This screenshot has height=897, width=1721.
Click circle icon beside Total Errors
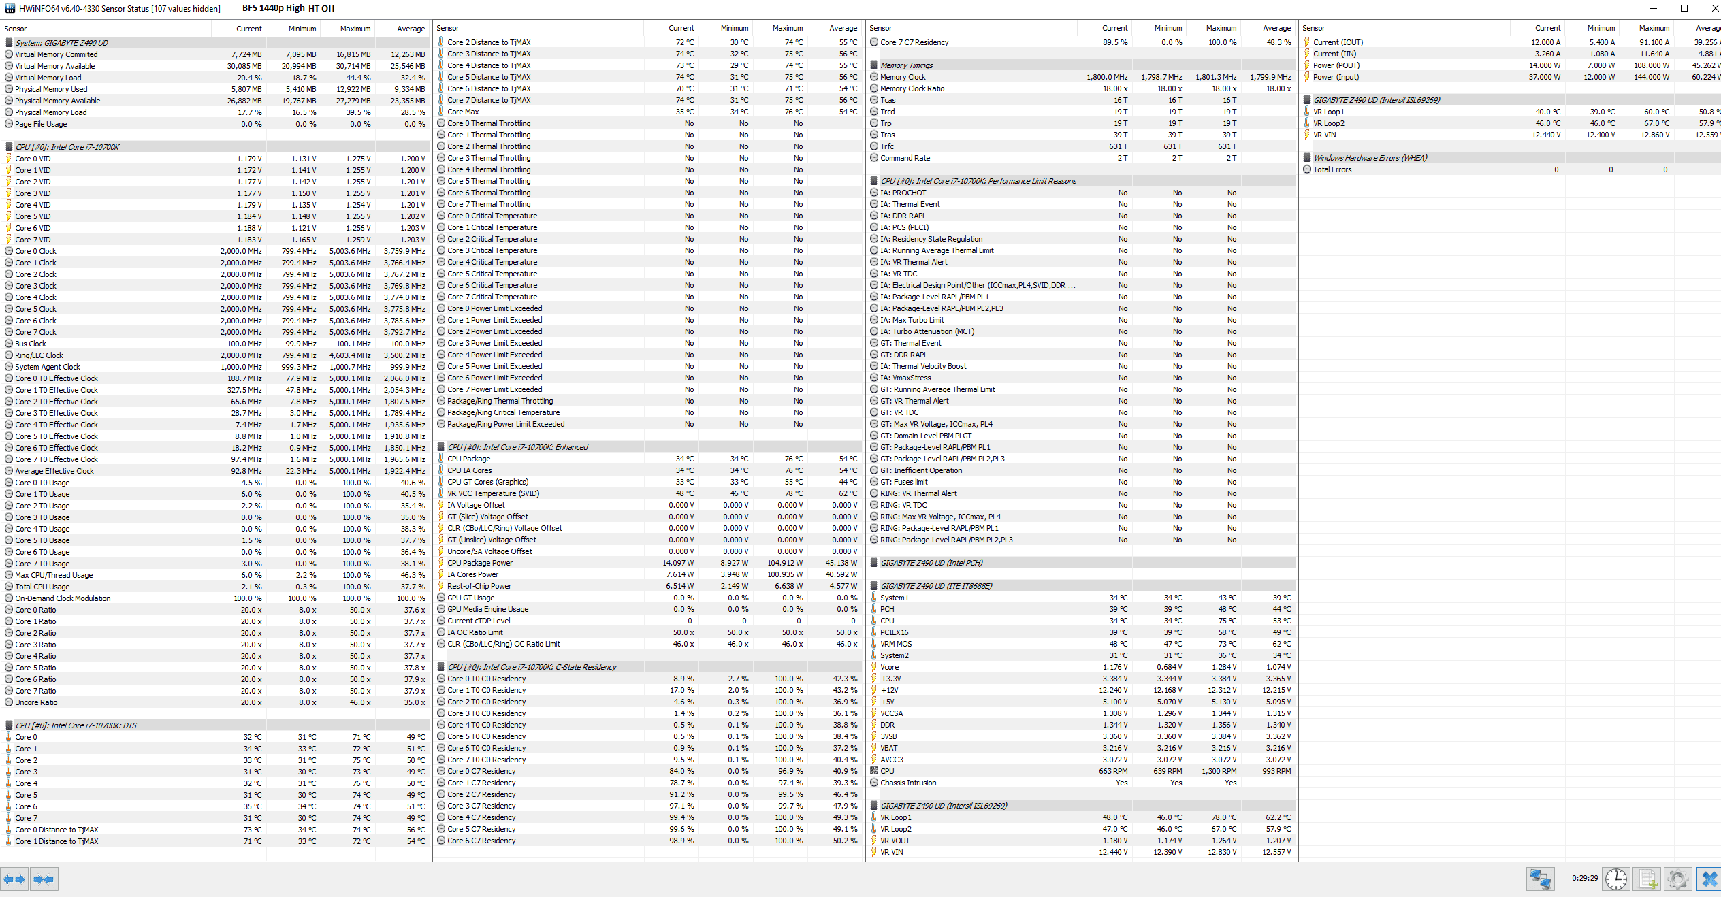(x=1307, y=169)
